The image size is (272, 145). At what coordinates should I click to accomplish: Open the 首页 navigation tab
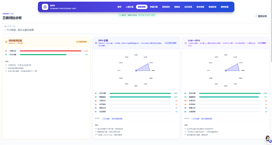[x=119, y=7]
